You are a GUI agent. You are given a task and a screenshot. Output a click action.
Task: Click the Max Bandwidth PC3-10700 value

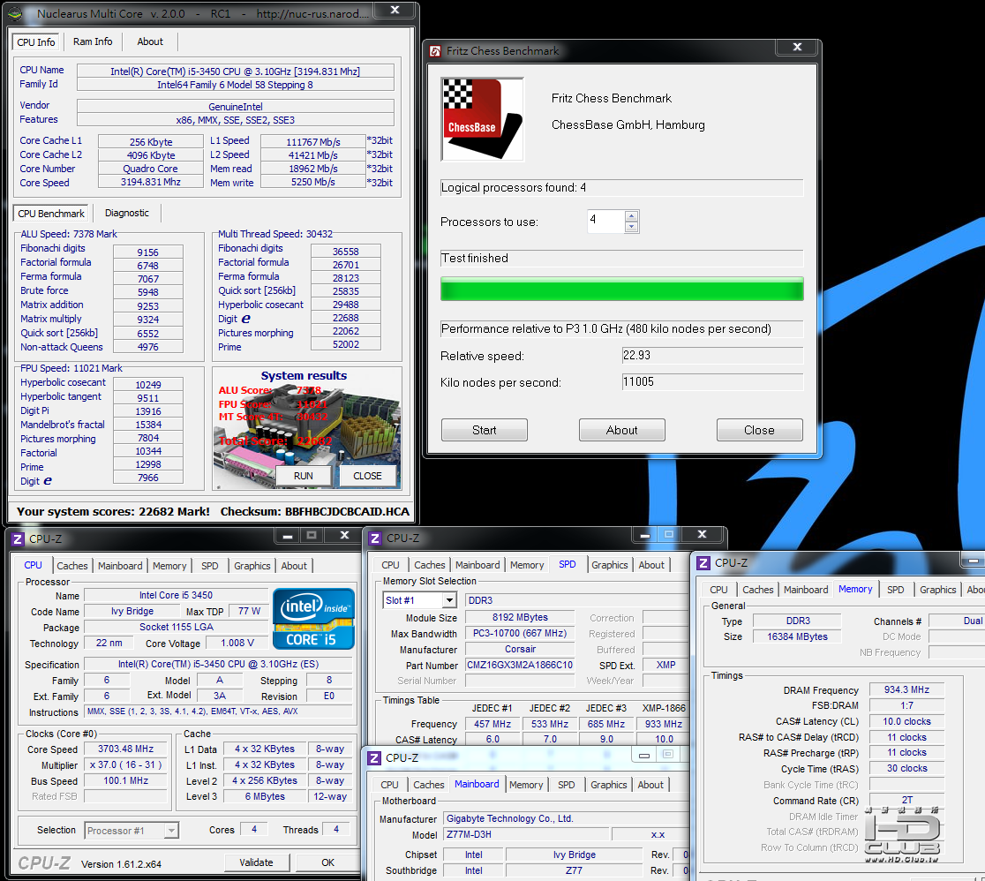tap(520, 634)
